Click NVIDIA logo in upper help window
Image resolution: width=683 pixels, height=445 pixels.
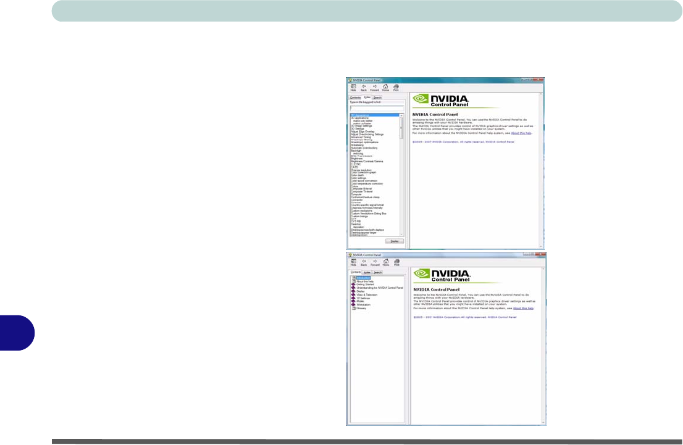click(x=441, y=100)
